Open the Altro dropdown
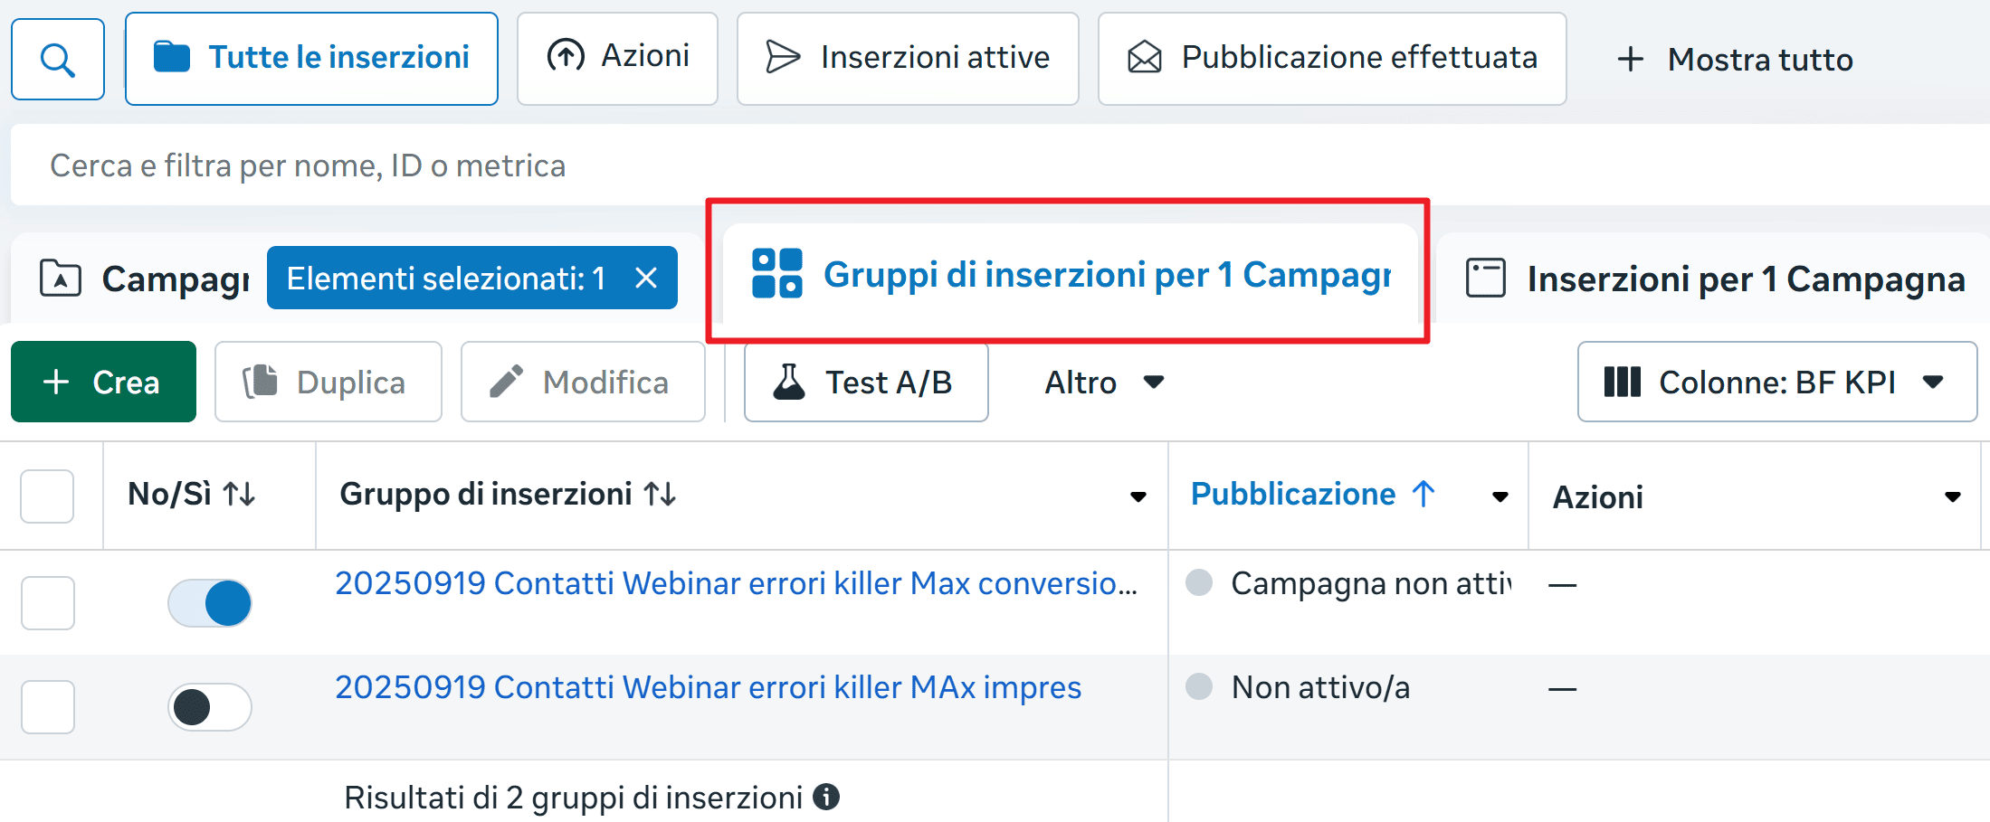 [1102, 382]
